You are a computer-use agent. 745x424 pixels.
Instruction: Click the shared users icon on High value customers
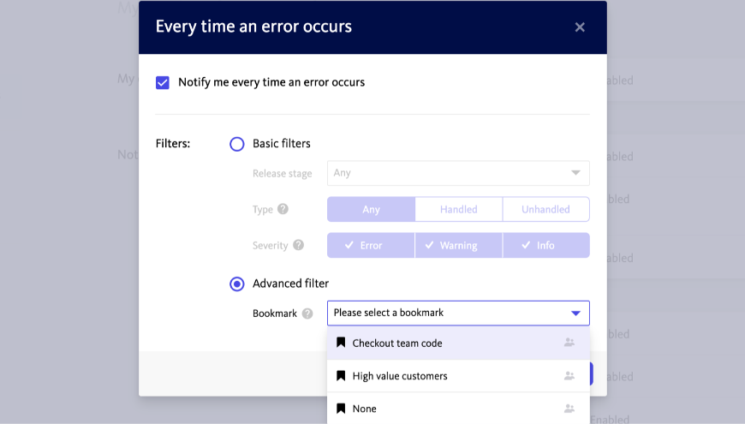tap(569, 376)
